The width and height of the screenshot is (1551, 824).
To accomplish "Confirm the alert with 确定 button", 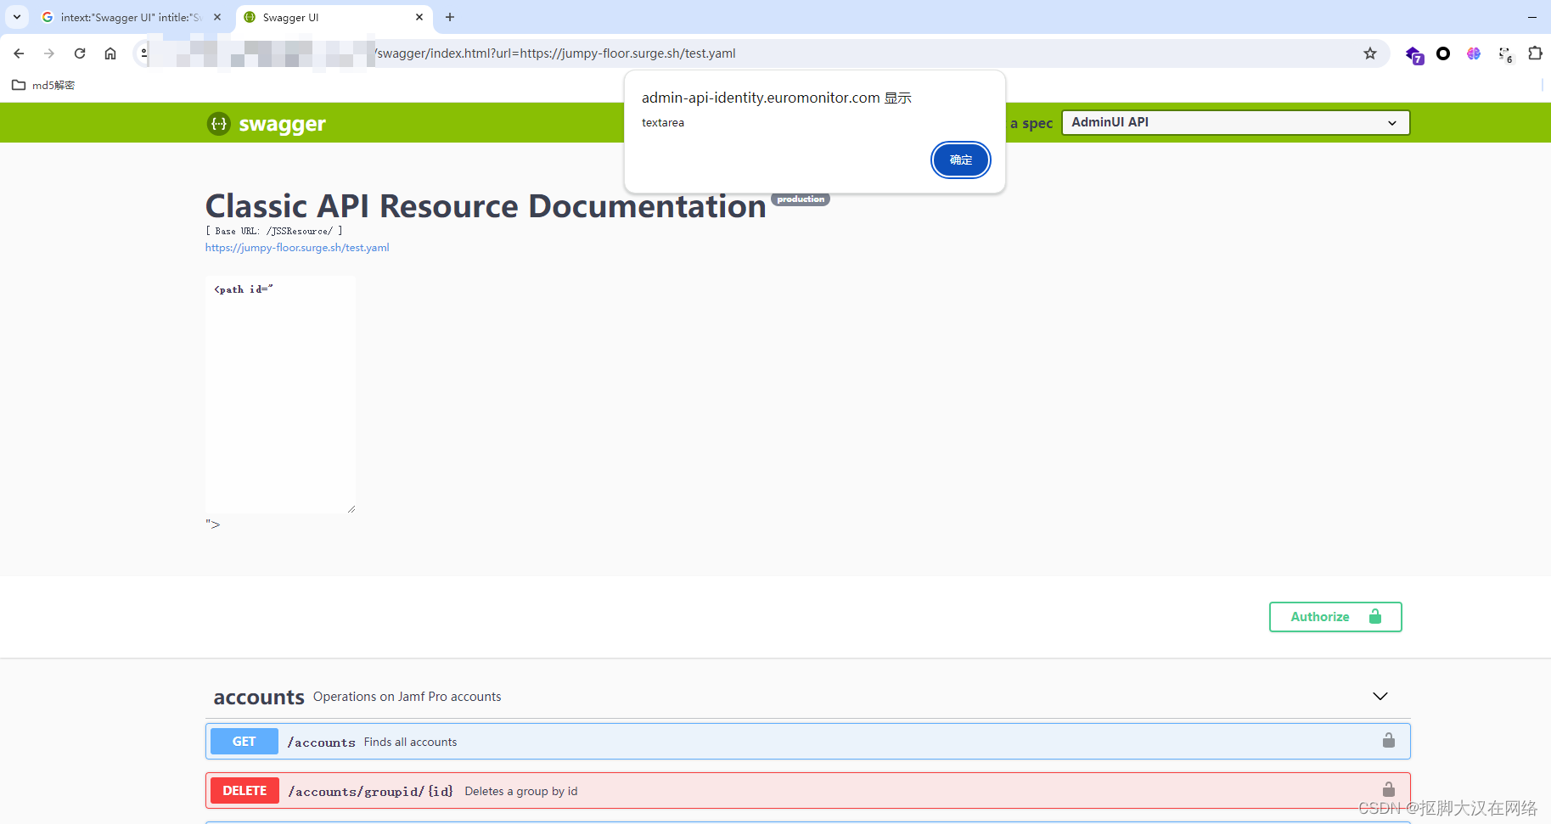I will coord(961,160).
